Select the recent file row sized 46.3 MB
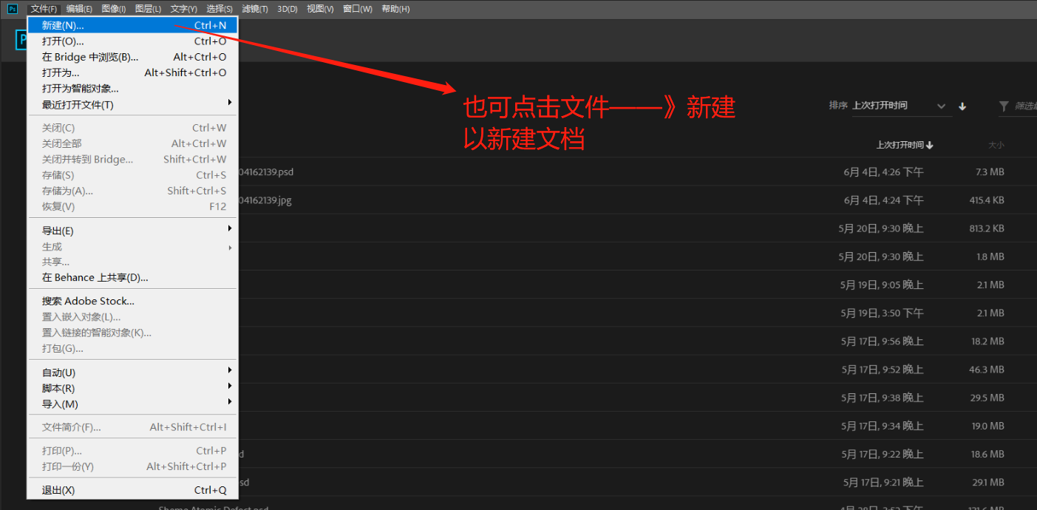The image size is (1037, 510). point(638,369)
